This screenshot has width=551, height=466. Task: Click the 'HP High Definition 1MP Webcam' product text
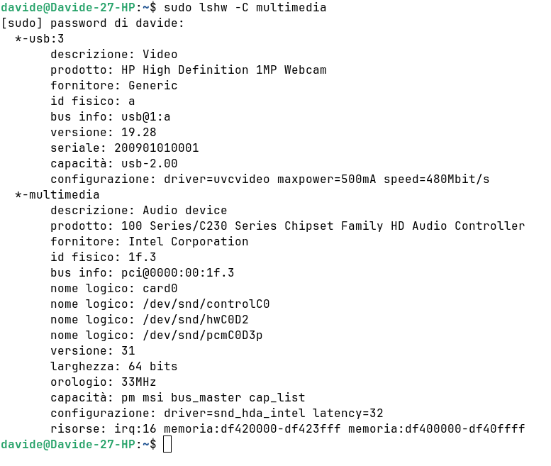click(x=224, y=70)
